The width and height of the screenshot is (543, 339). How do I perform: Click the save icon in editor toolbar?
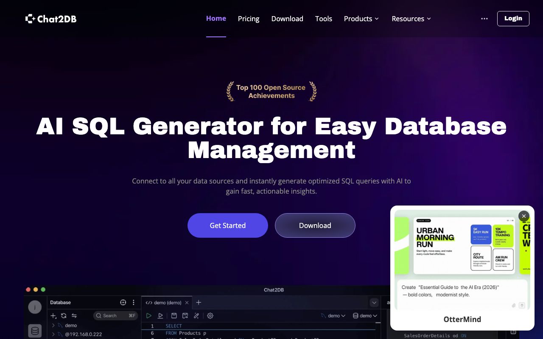click(174, 316)
